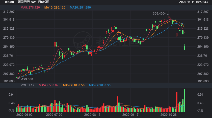212x118 pixels.
Task: Click the 09988 stock code
Action: tap(9, 2)
